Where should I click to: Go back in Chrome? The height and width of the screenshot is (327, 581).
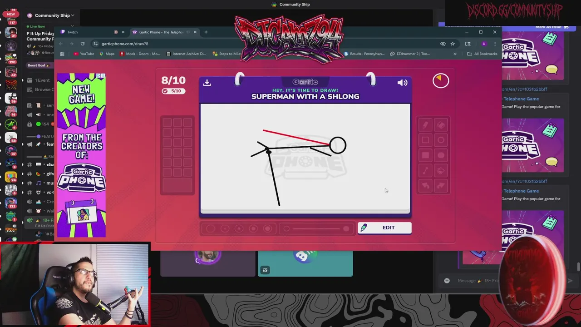pos(61,44)
